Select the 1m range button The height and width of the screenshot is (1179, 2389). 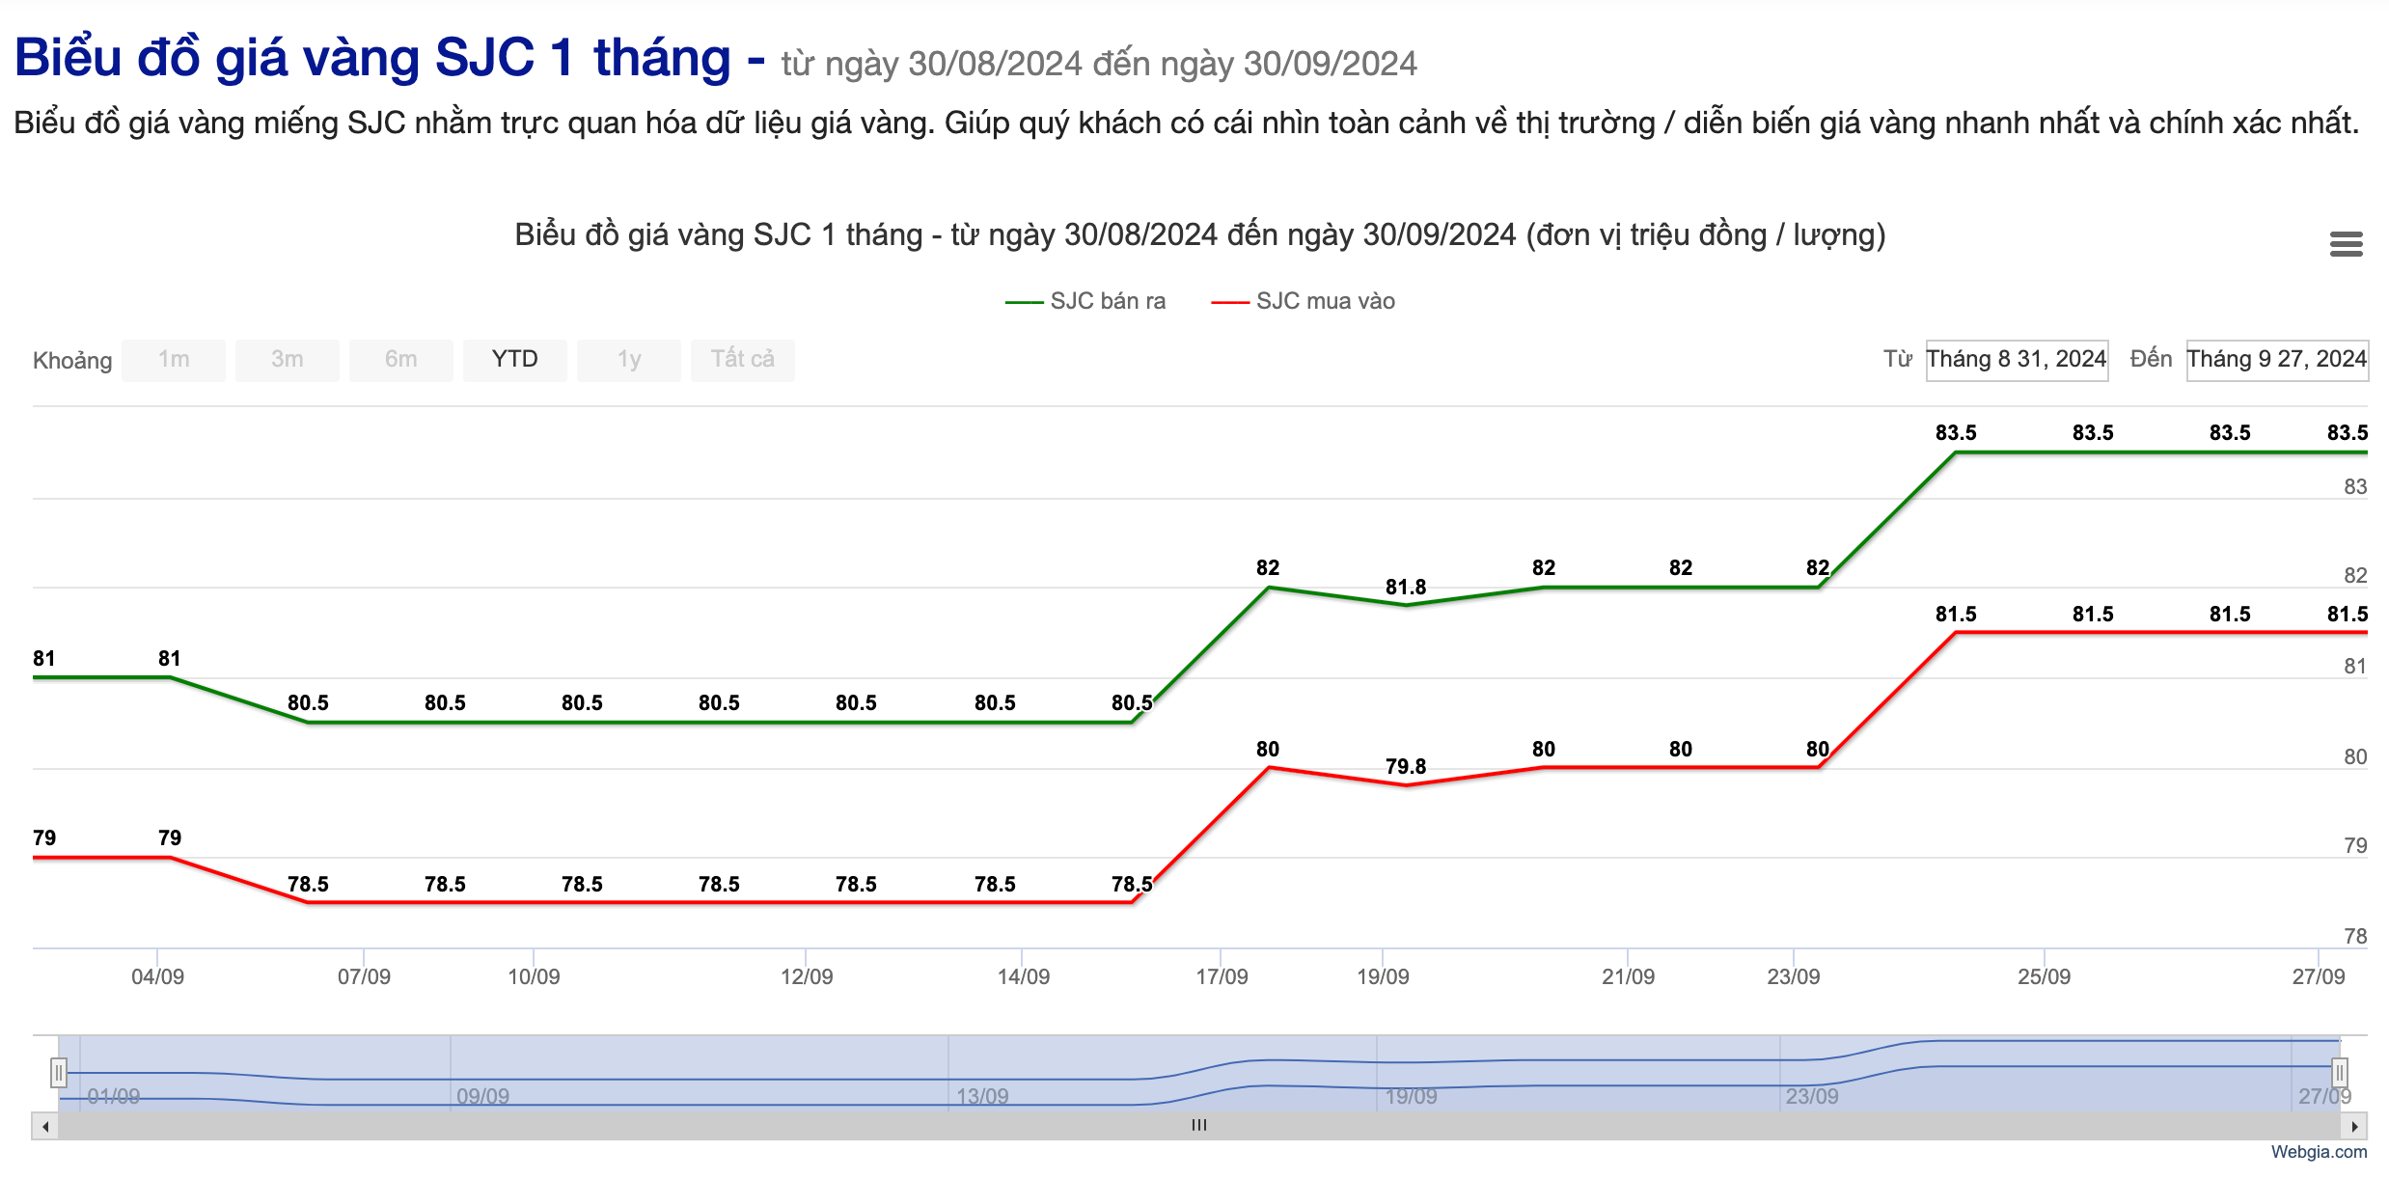coord(174,360)
